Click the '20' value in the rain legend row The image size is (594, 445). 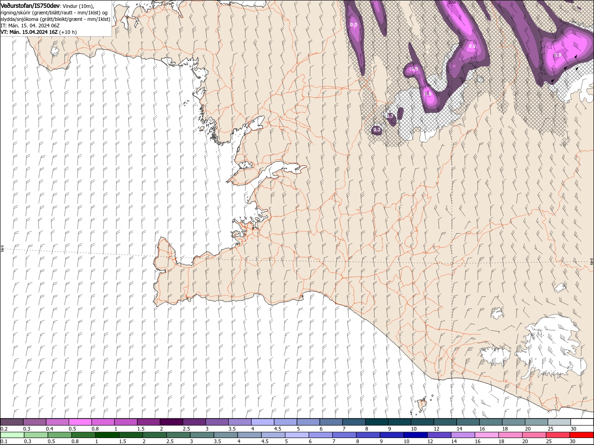[x=525, y=441]
